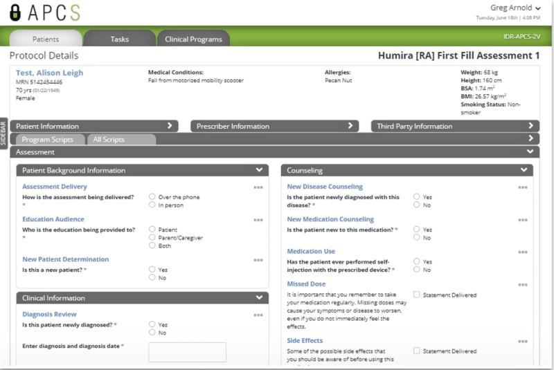Open the Education Audience ellipsis menu
This screenshot has height=370, width=554.
coord(258,220)
